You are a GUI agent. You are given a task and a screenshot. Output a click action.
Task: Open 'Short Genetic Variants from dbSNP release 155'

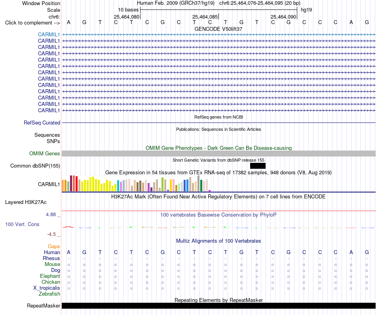coord(218,160)
